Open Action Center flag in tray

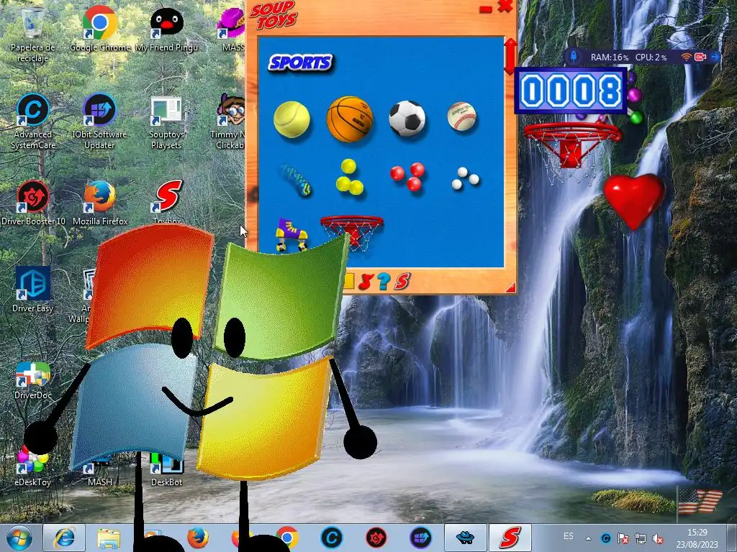tap(623, 538)
